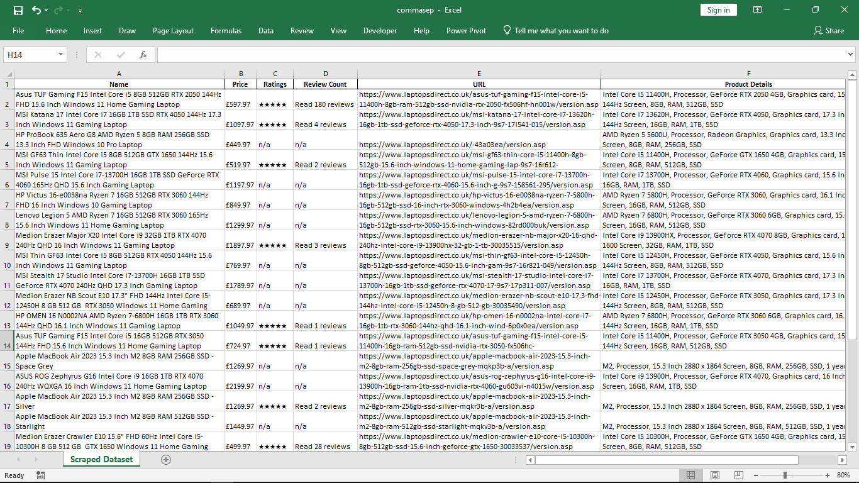859x483 pixels.
Task: Open the Page Layout tab
Action: tap(173, 31)
